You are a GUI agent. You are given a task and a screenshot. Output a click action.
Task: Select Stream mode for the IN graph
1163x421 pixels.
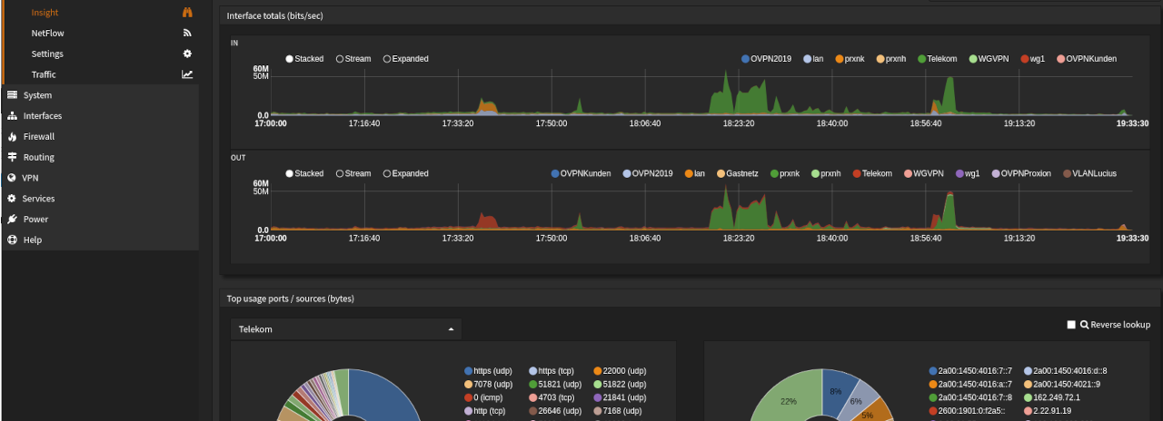coord(353,59)
